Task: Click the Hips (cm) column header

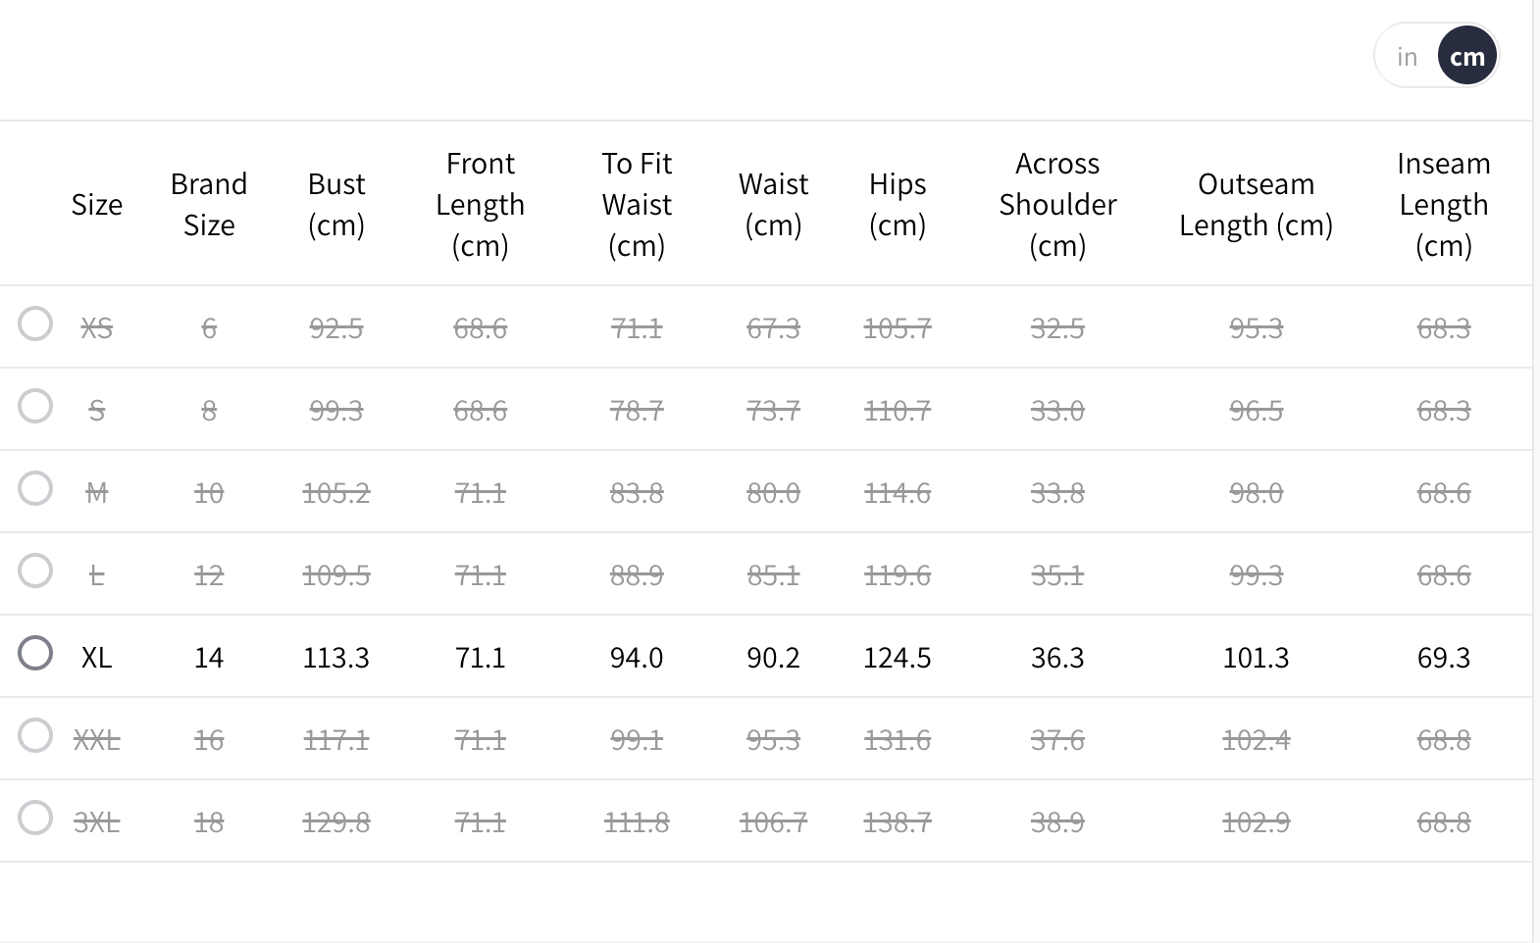Action: (x=898, y=204)
